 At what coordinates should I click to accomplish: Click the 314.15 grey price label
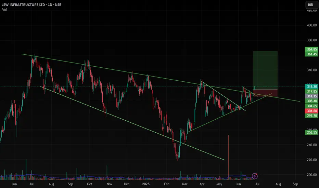(311, 96)
